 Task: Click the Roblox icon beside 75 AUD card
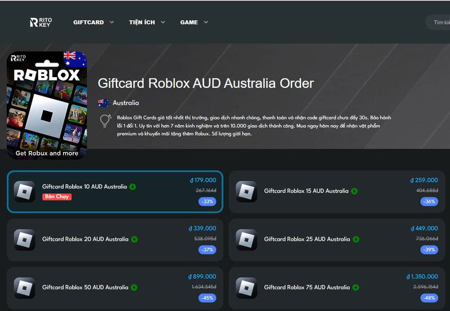246,288
